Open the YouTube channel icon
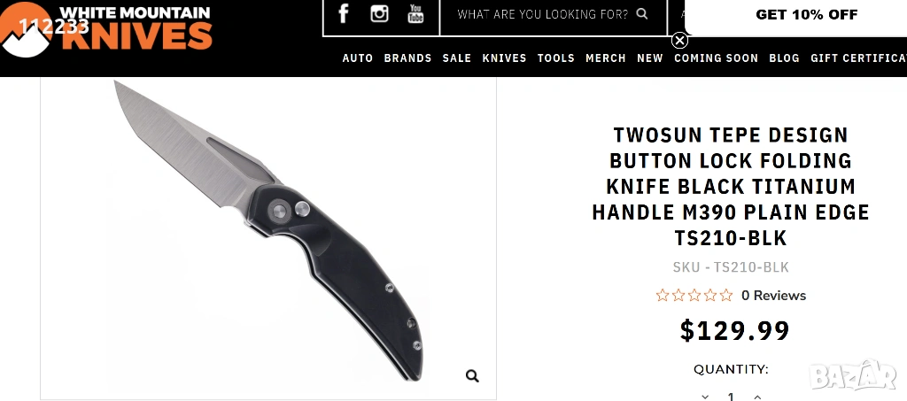The height and width of the screenshot is (401, 907). (415, 13)
